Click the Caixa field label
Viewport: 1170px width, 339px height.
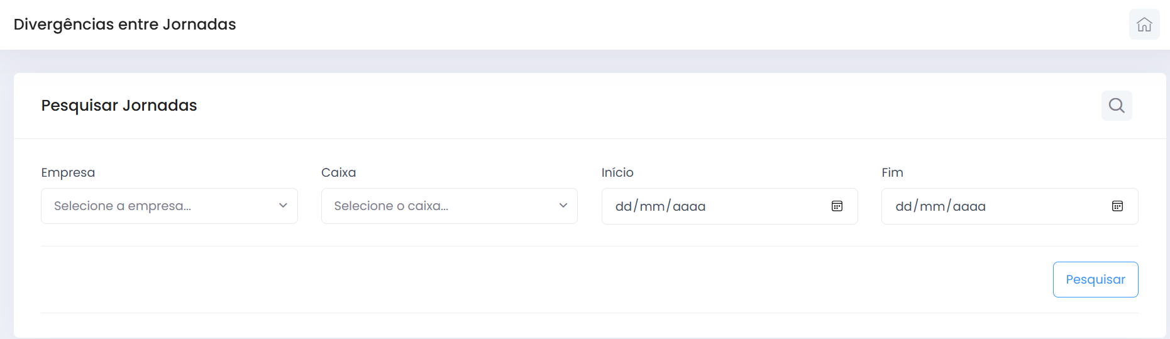[x=338, y=172]
